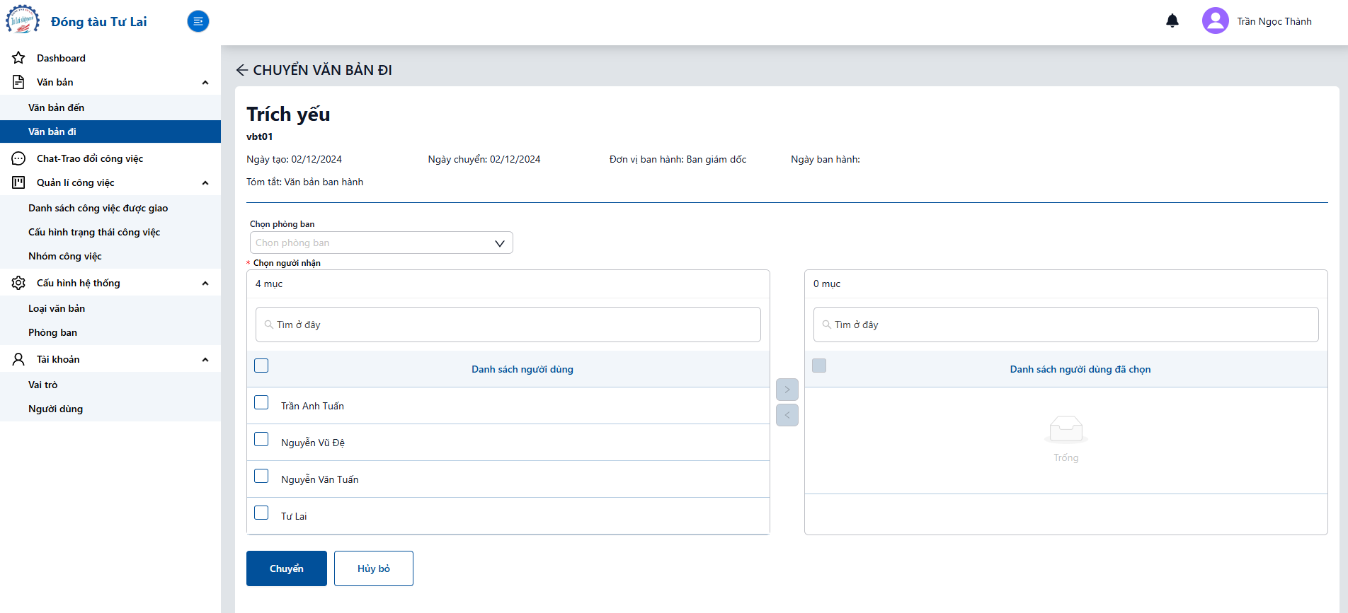
Task: Check the box for Nguyễn Văn Tuấn
Action: 261,476
